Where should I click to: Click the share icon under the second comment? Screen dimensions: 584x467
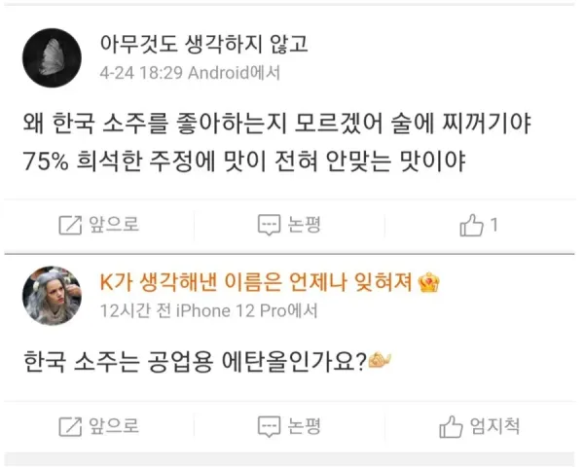coord(70,426)
